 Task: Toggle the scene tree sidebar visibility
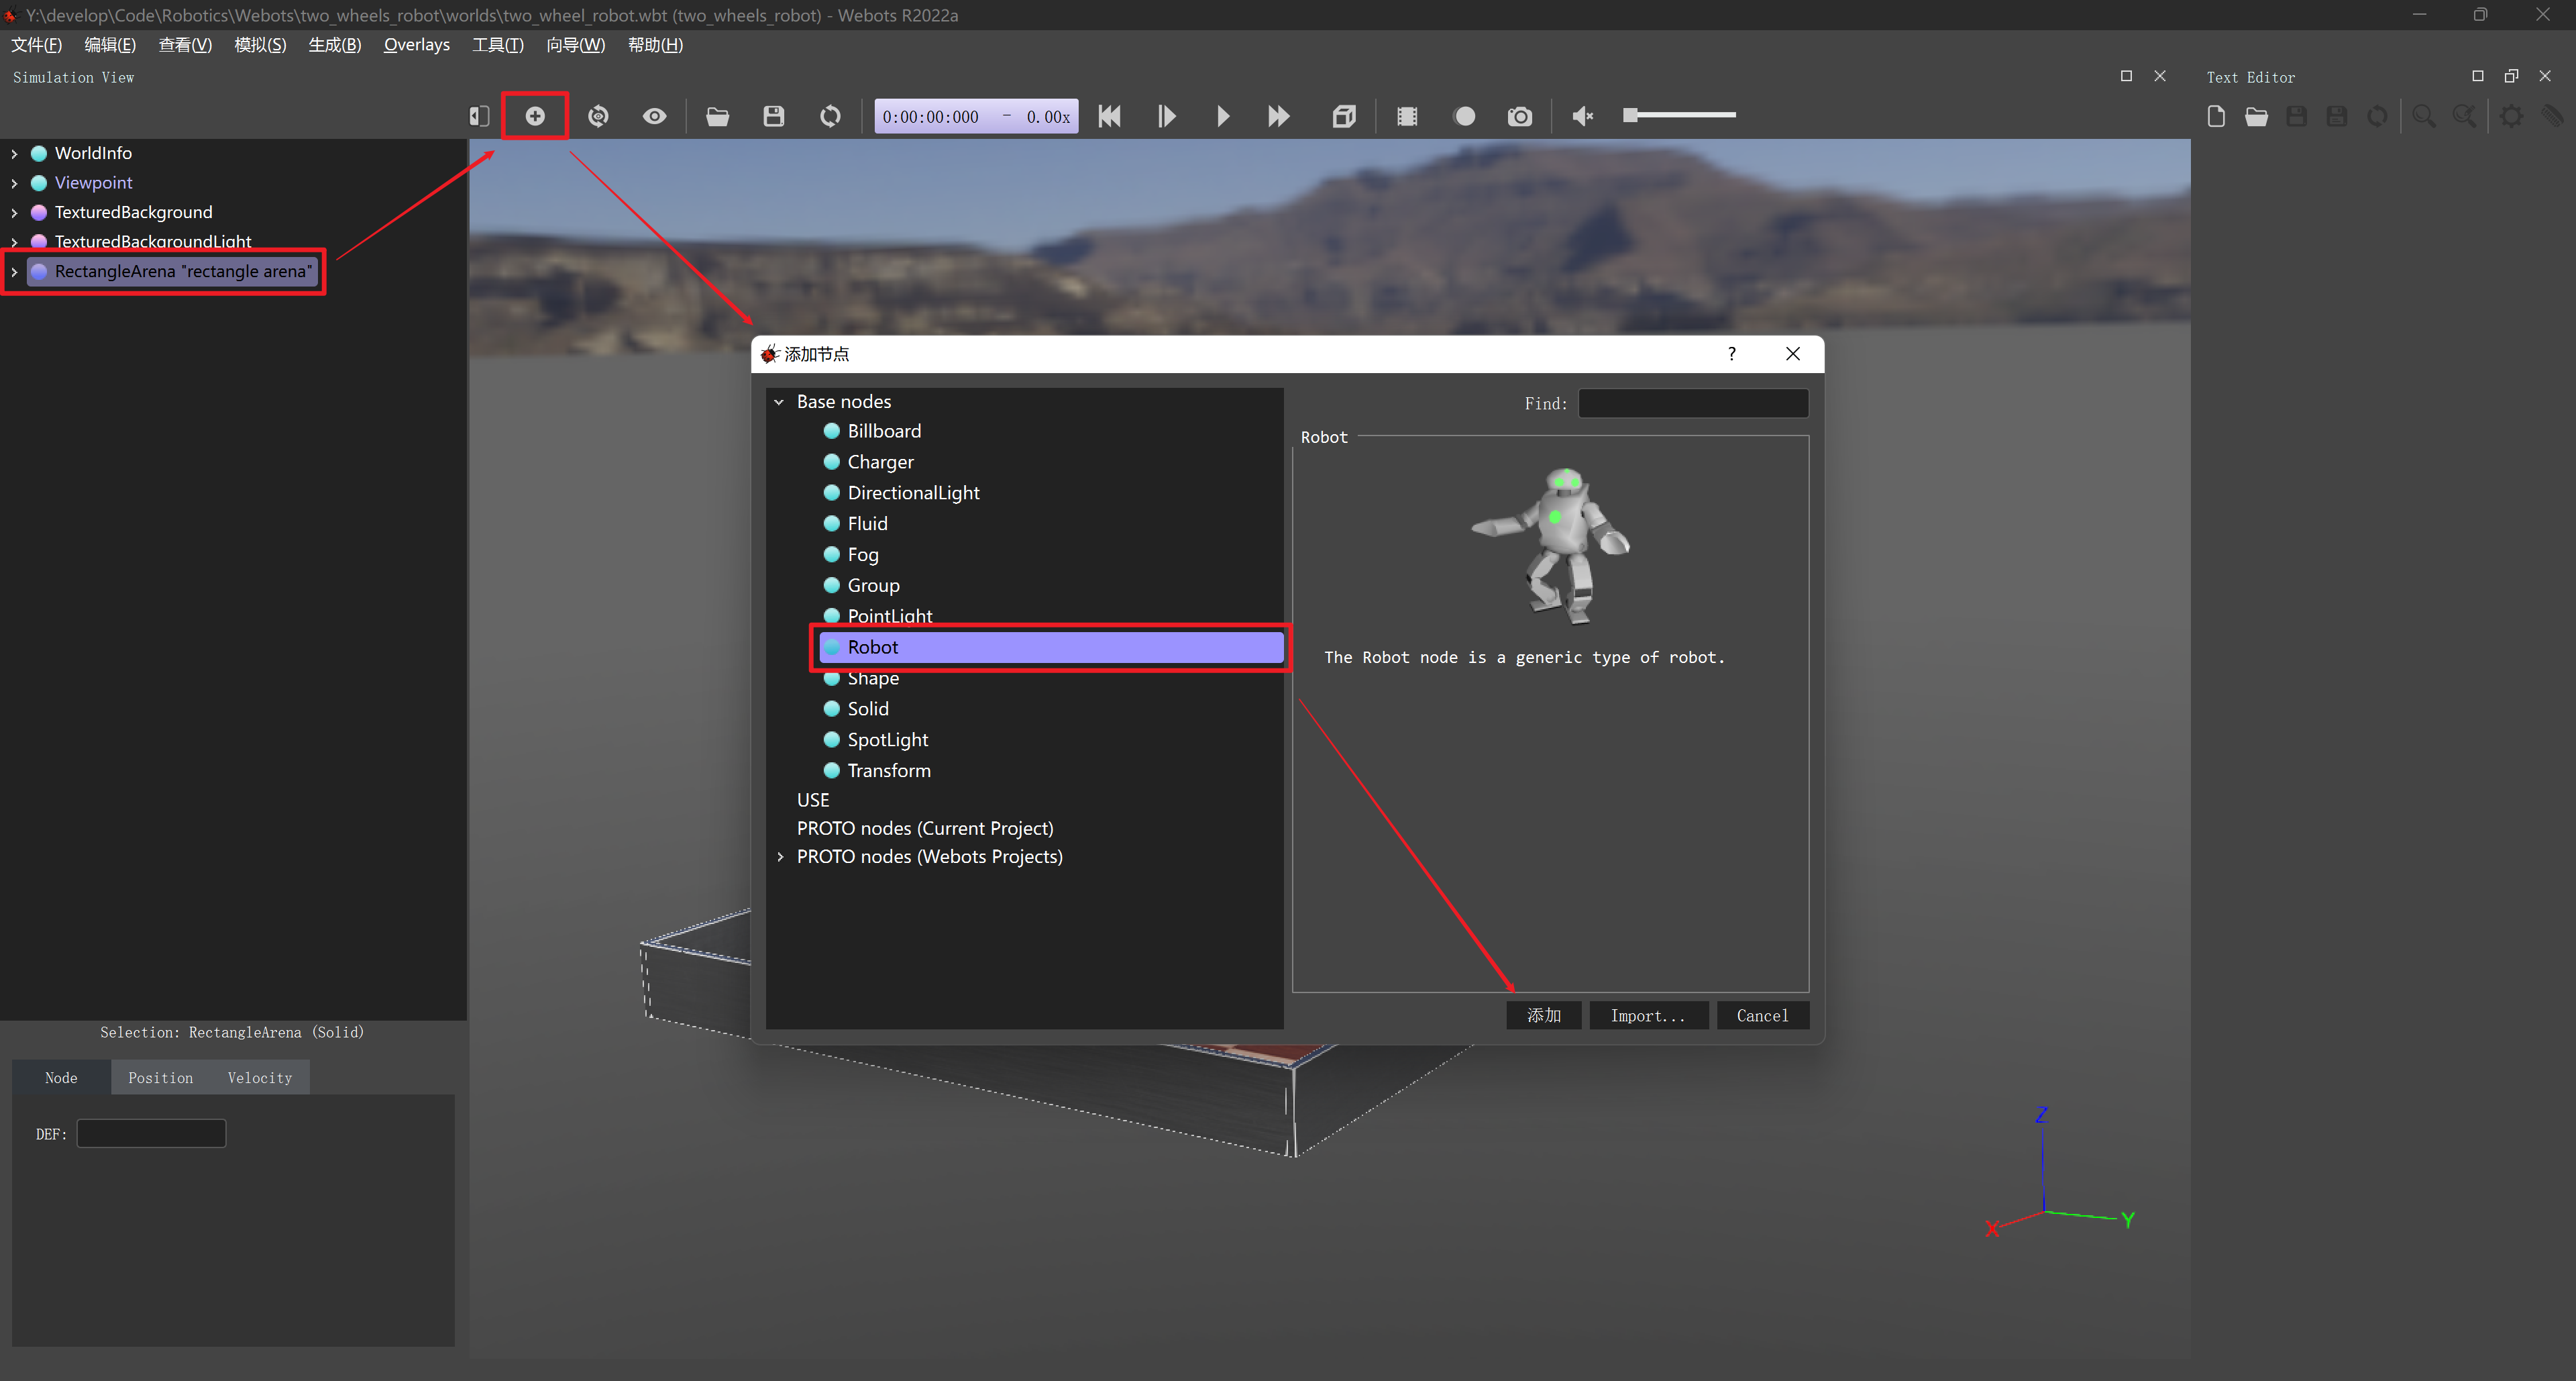pos(479,116)
